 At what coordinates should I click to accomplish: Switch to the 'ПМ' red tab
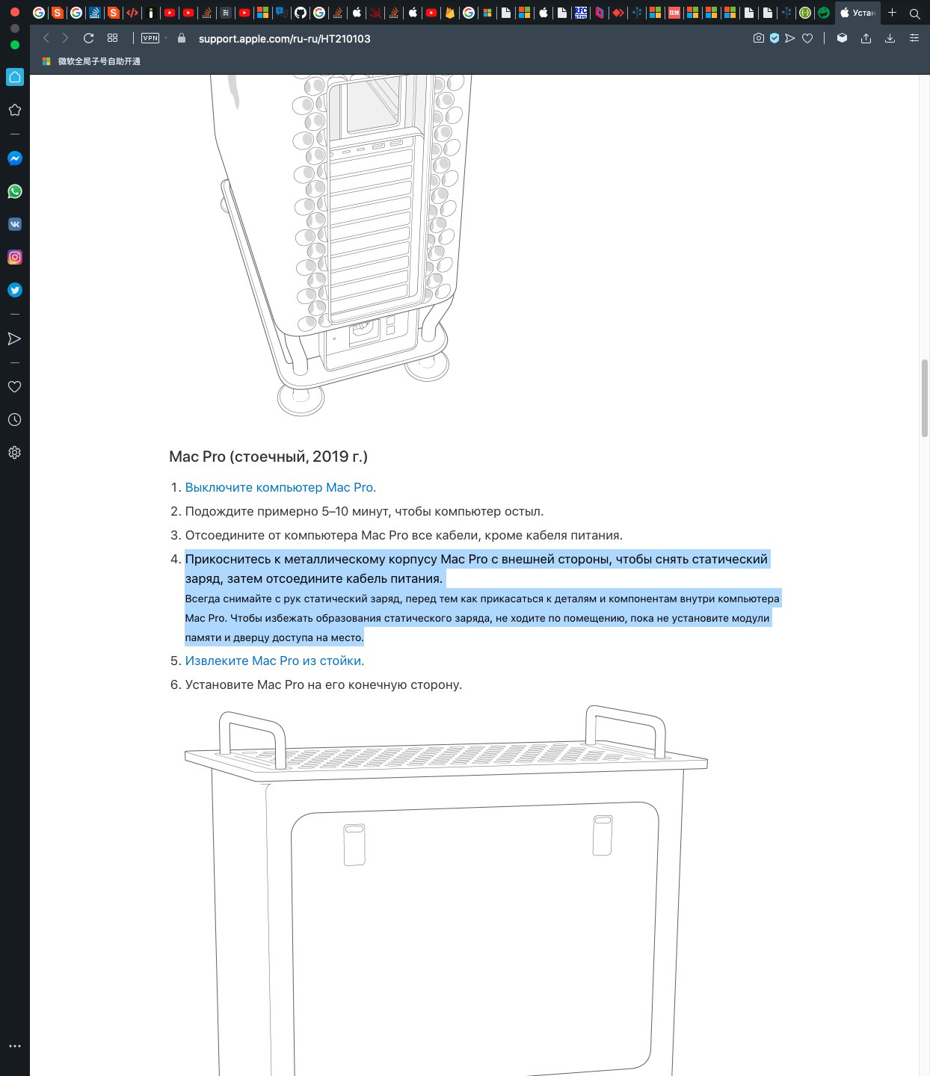pos(674,13)
